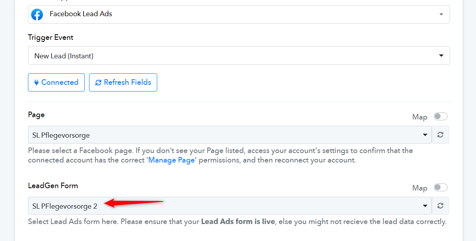The image size is (476, 241).
Task: Follow the 'Manage Page' link
Action: point(171,161)
